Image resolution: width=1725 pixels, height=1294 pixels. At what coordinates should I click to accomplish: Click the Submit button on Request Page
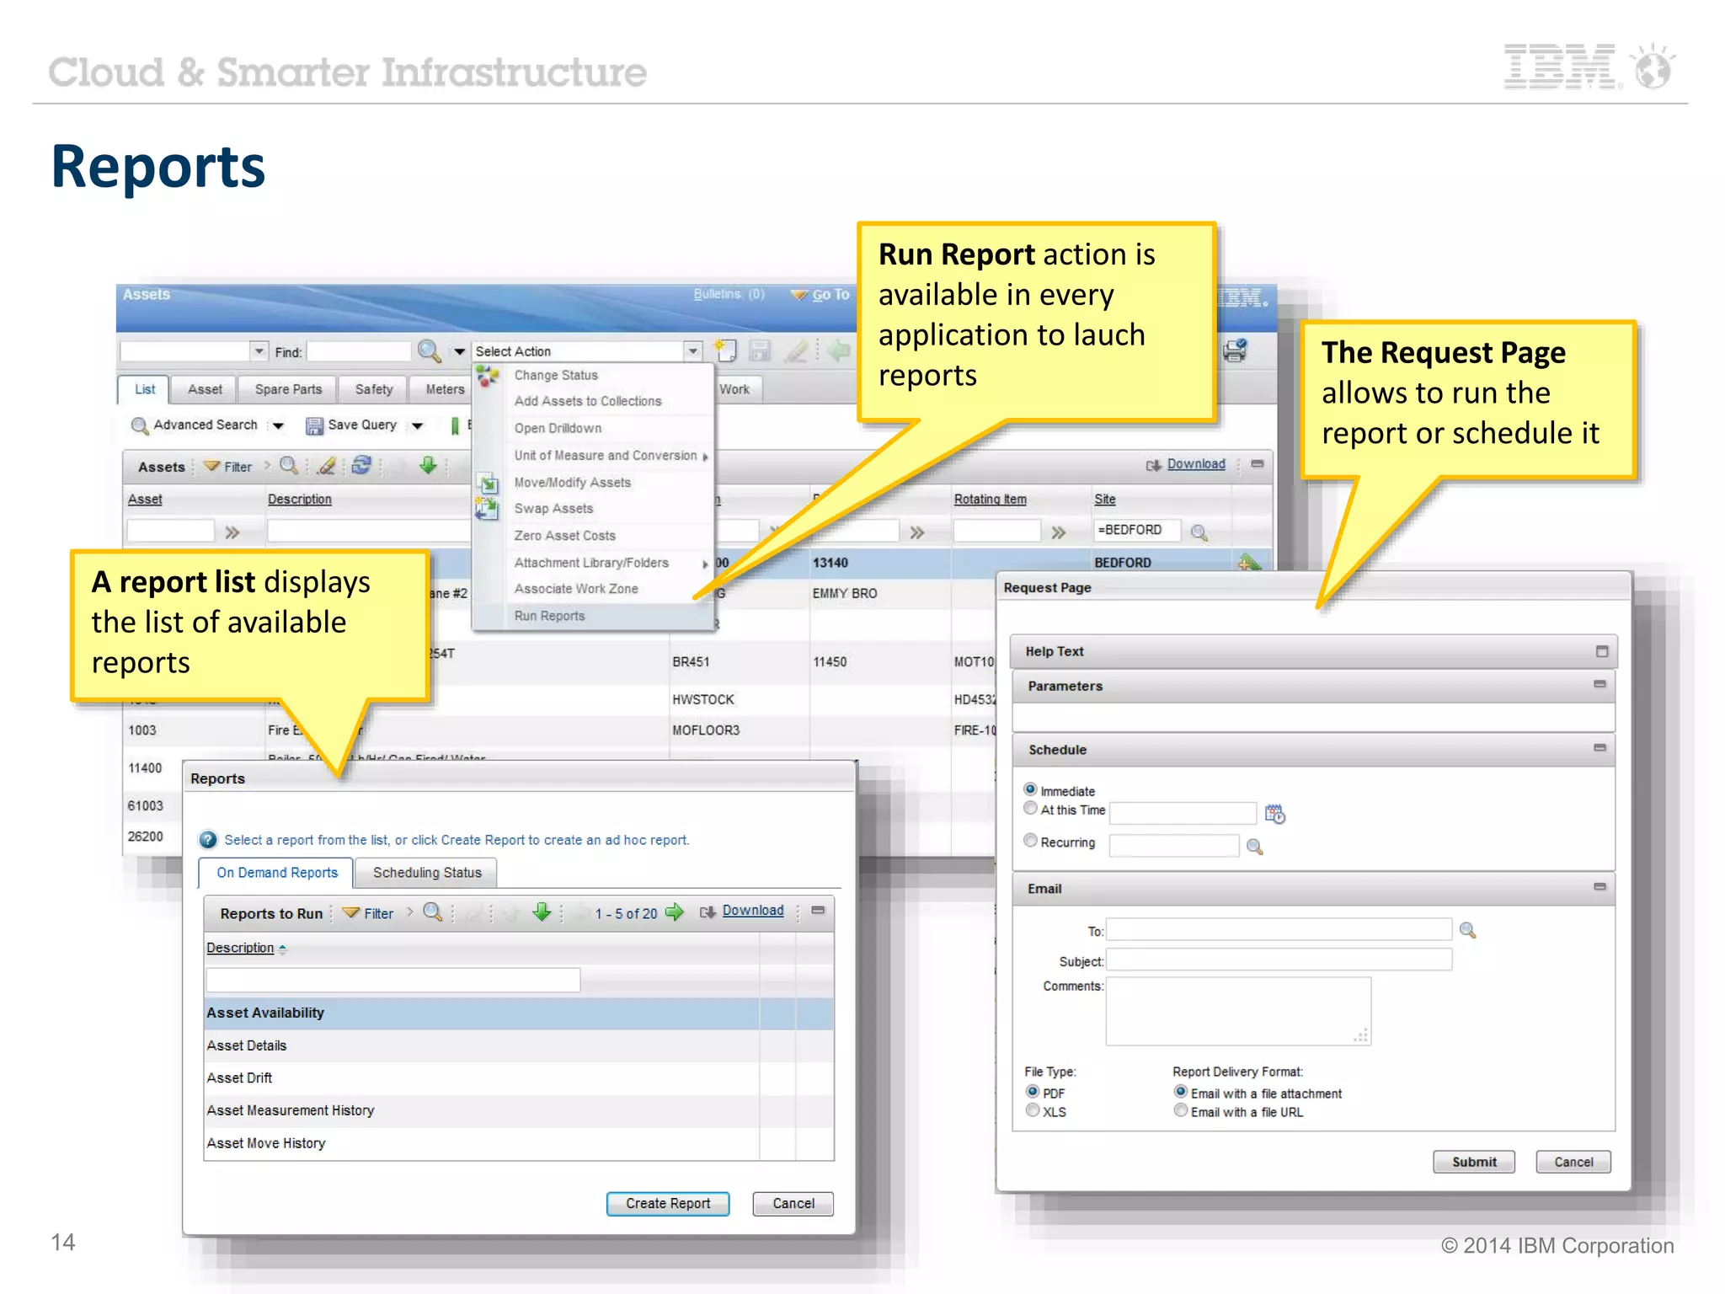point(1473,1162)
